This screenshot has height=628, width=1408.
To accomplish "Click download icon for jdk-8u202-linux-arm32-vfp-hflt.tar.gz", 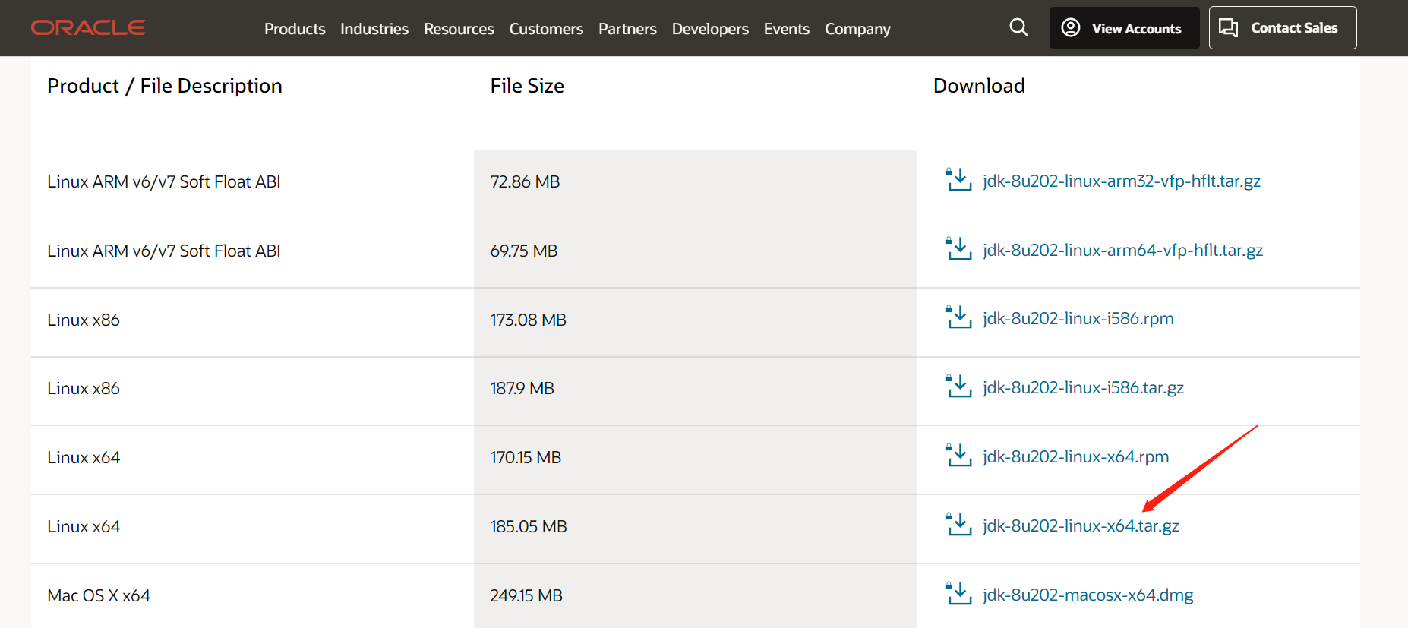I will pos(958,180).
